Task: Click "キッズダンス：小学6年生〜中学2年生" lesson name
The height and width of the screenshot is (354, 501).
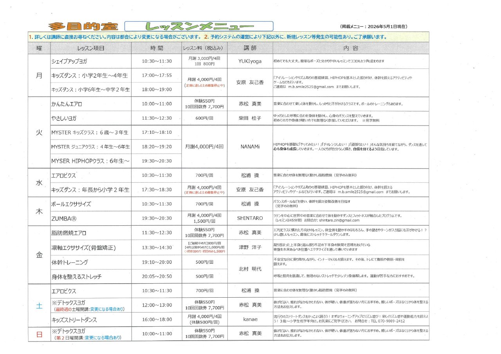Action: pyautogui.click(x=90, y=90)
